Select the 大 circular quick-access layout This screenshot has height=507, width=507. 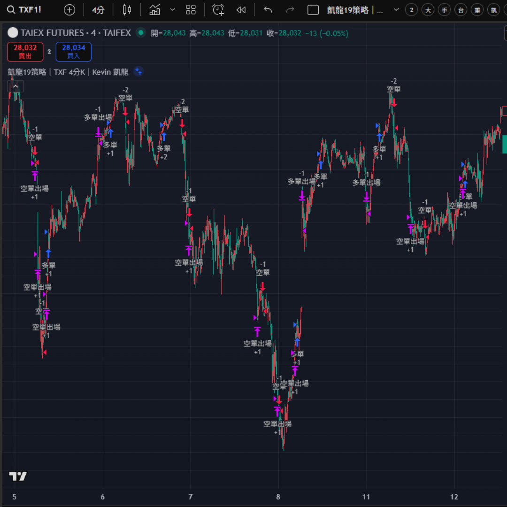(x=428, y=10)
